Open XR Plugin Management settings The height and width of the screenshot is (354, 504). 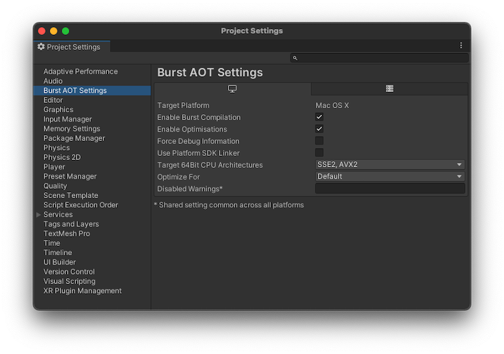pyautogui.click(x=83, y=291)
